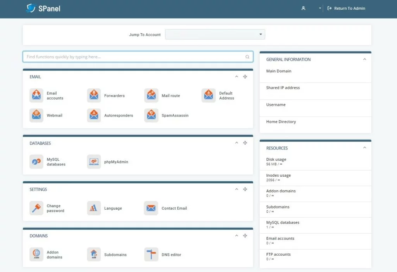397x272 pixels.
Task: Collapse the GENERAL INFORMATION panel
Action: click(364, 59)
